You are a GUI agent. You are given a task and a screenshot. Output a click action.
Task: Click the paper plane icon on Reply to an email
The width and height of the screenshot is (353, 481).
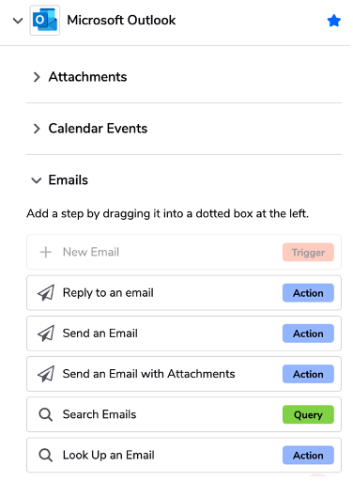pos(46,293)
